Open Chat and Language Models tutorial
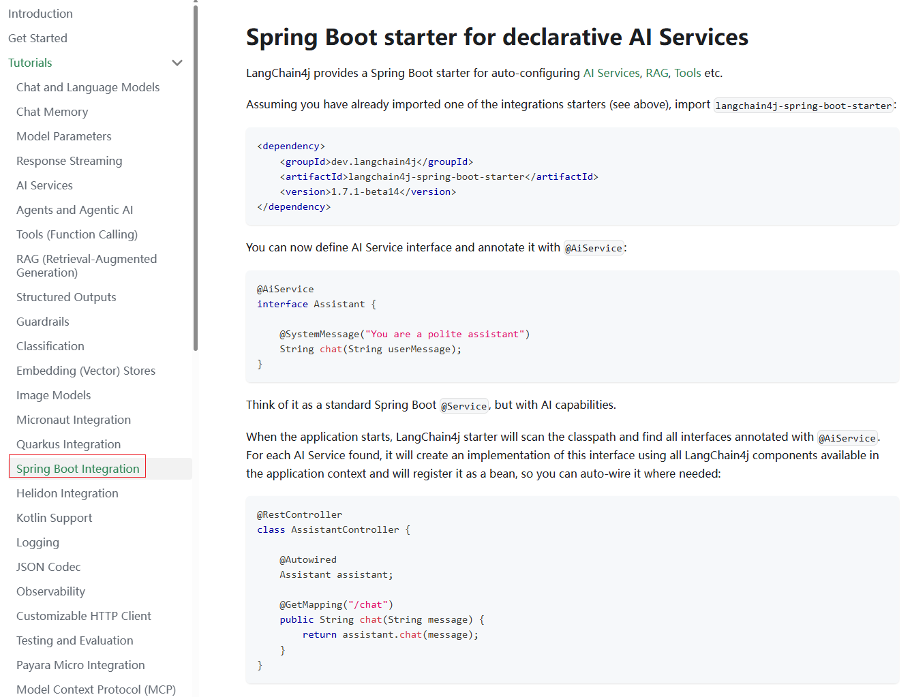The height and width of the screenshot is (697, 912). (x=88, y=87)
